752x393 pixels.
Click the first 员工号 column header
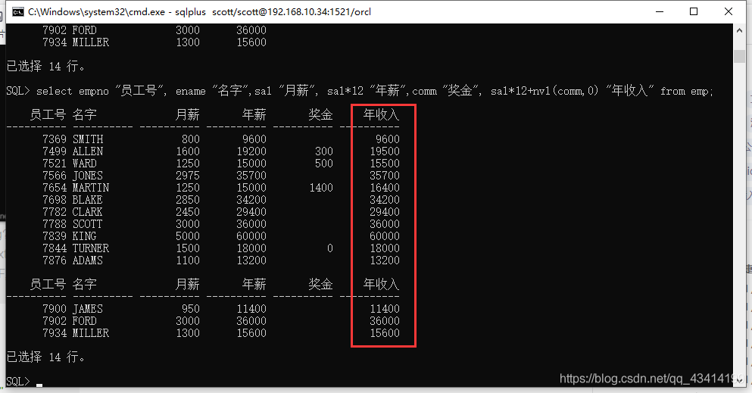[x=48, y=114]
